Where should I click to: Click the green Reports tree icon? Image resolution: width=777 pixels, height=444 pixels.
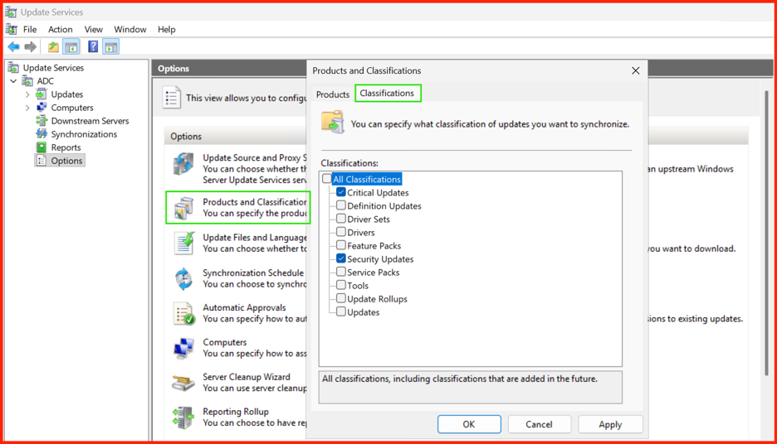coord(42,147)
